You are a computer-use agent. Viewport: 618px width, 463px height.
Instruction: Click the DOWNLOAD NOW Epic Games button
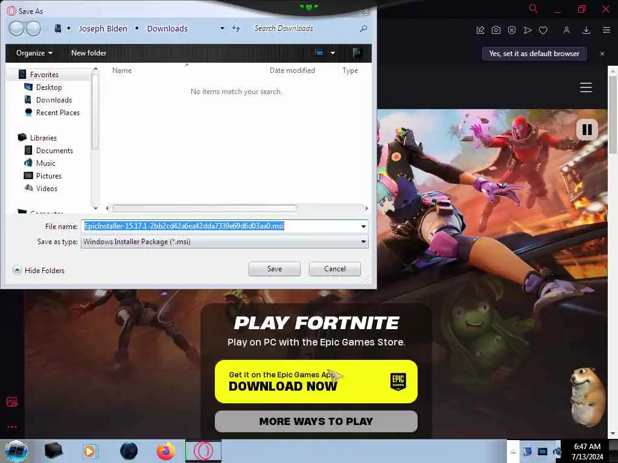point(316,381)
